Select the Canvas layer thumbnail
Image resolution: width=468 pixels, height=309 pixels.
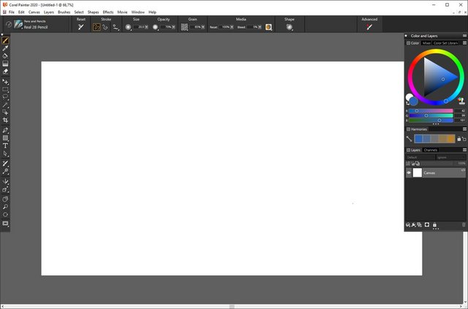pyautogui.click(x=417, y=172)
